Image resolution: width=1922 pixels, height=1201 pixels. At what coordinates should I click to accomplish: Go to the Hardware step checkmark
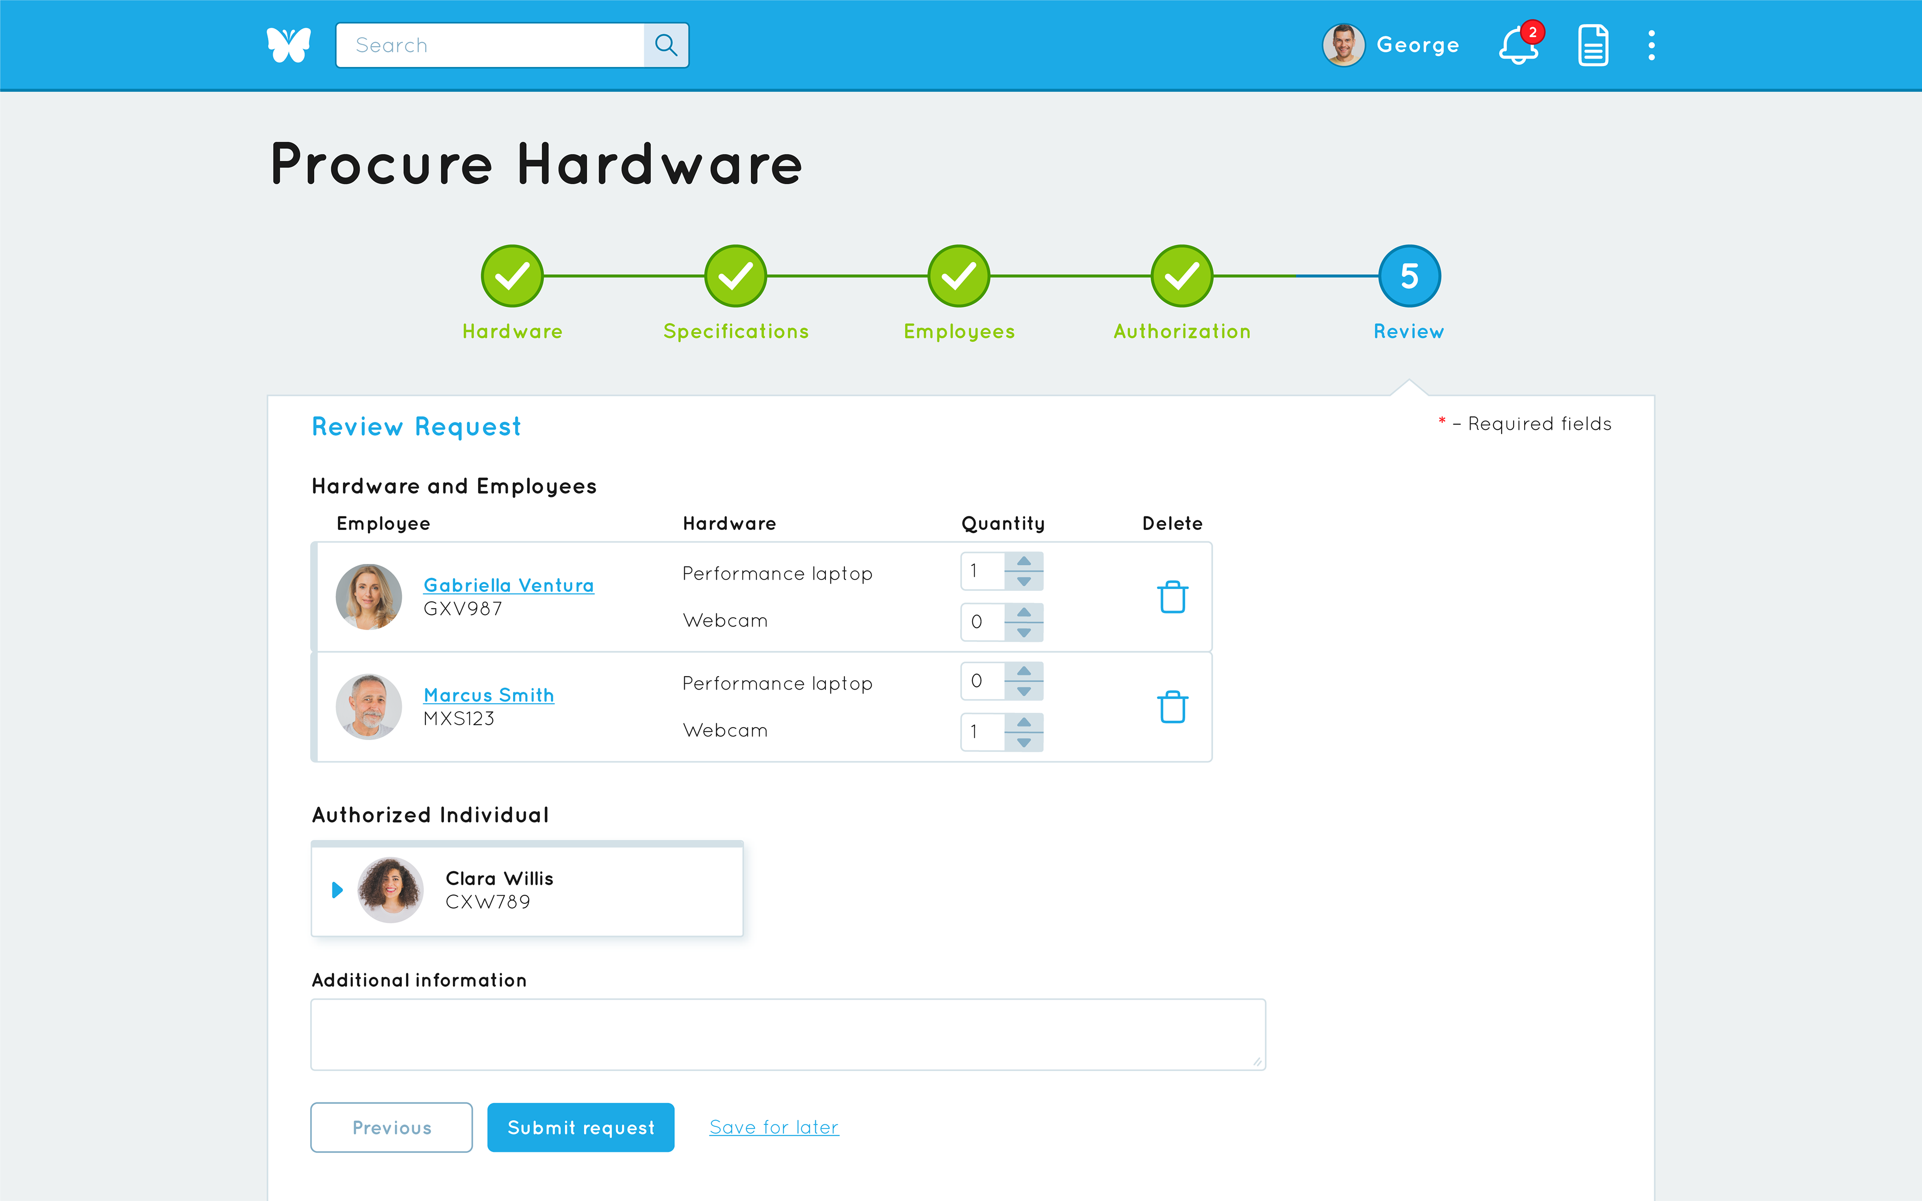pyautogui.click(x=512, y=276)
